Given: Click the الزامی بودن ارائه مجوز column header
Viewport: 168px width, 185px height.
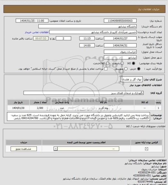Looking at the screenshot, I should pyautogui.click(x=146, y=142).
